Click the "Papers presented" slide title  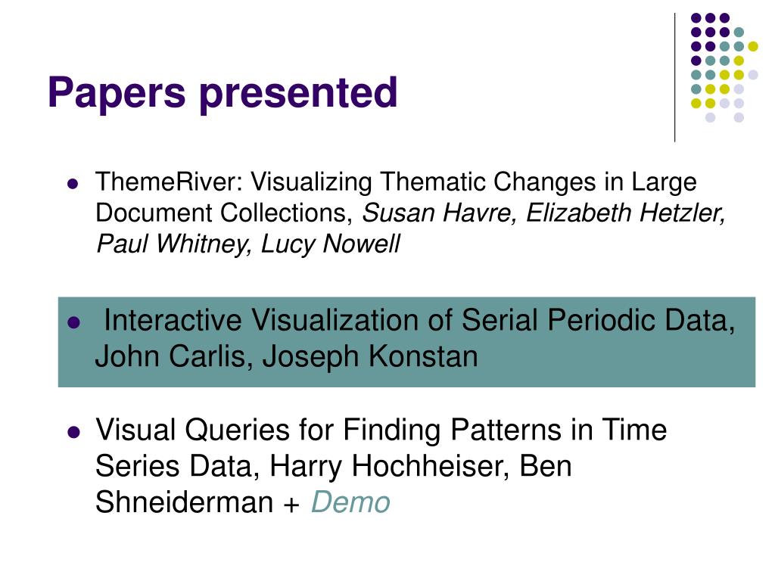click(223, 93)
